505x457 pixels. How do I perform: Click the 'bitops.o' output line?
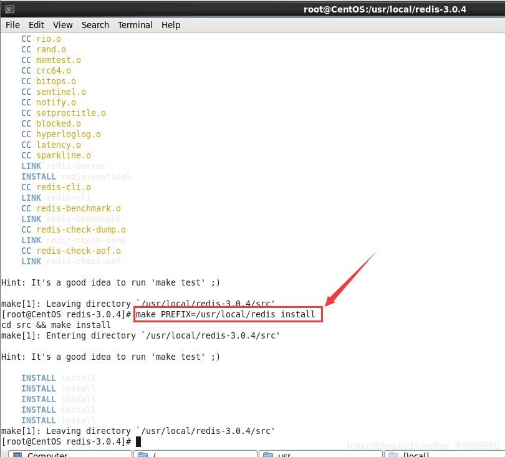coord(49,82)
